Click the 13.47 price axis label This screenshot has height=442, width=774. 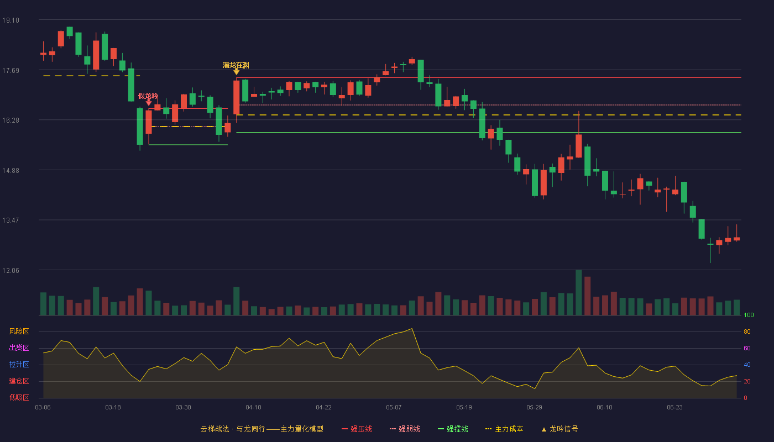click(x=11, y=220)
